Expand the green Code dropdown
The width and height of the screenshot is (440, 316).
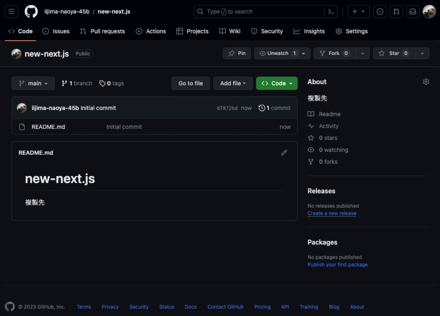point(276,83)
